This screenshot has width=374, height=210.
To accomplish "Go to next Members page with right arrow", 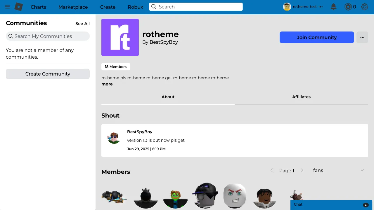I will (302, 170).
